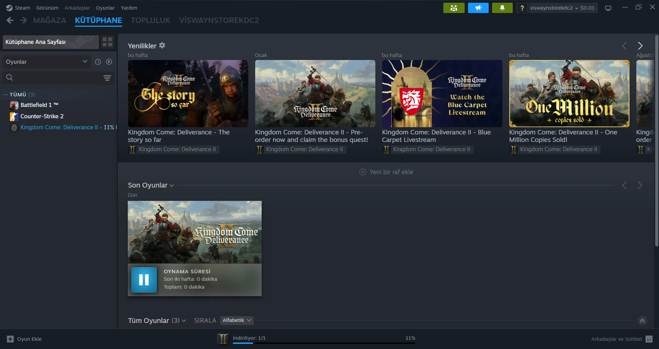659x349 pixels.
Task: Show next news items in Yenilikler
Action: [640, 46]
